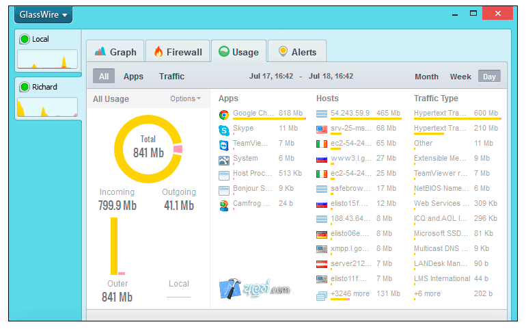Click the Austrian flag next to server212

tap(321, 264)
